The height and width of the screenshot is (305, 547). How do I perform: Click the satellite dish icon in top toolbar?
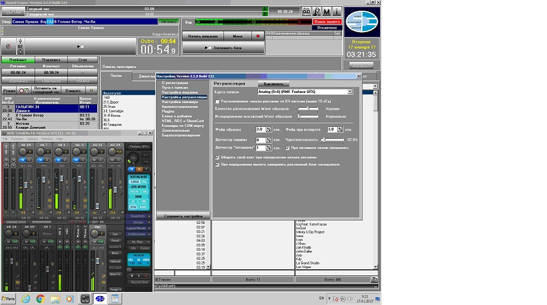(316, 11)
